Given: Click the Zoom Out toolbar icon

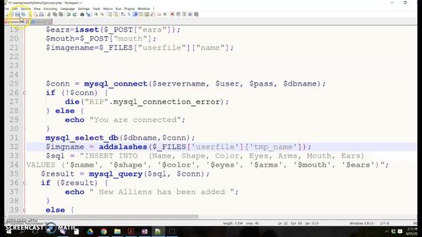Looking at the screenshot, I should [x=102, y=14].
